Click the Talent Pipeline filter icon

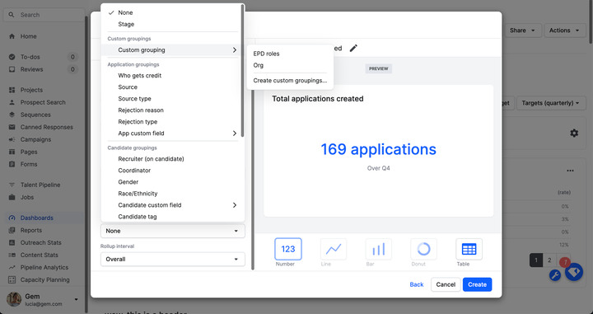pos(12,185)
